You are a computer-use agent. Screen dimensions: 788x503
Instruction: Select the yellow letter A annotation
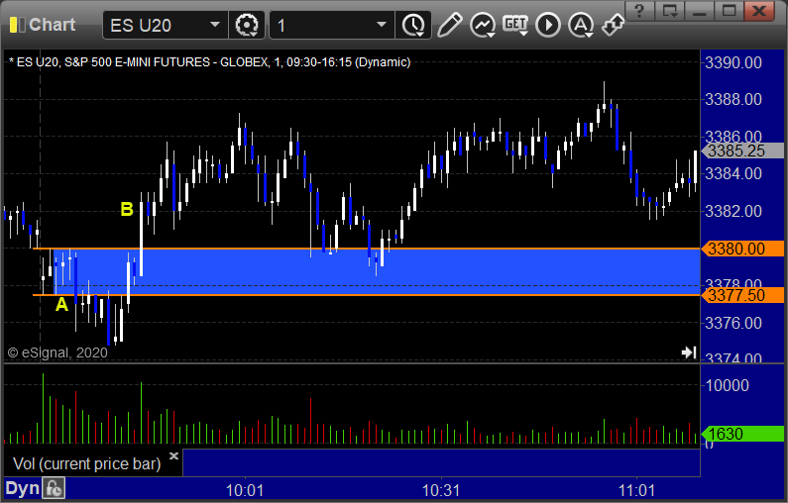click(61, 304)
